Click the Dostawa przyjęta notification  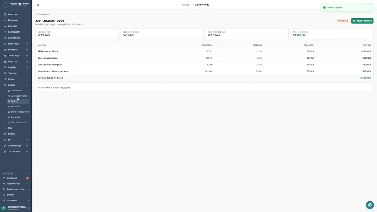tap(347, 8)
